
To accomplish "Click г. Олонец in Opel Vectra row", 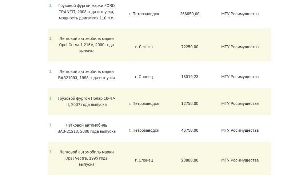I will [144, 160].
